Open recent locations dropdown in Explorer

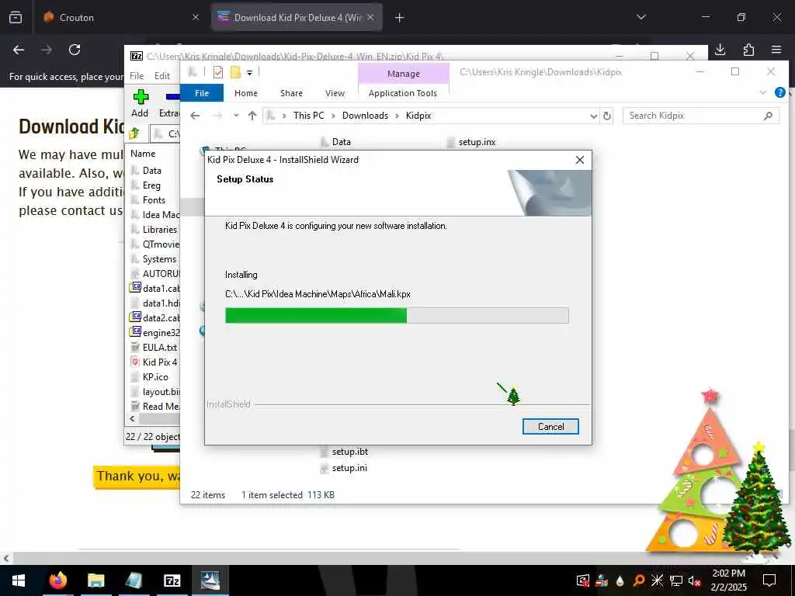[236, 116]
